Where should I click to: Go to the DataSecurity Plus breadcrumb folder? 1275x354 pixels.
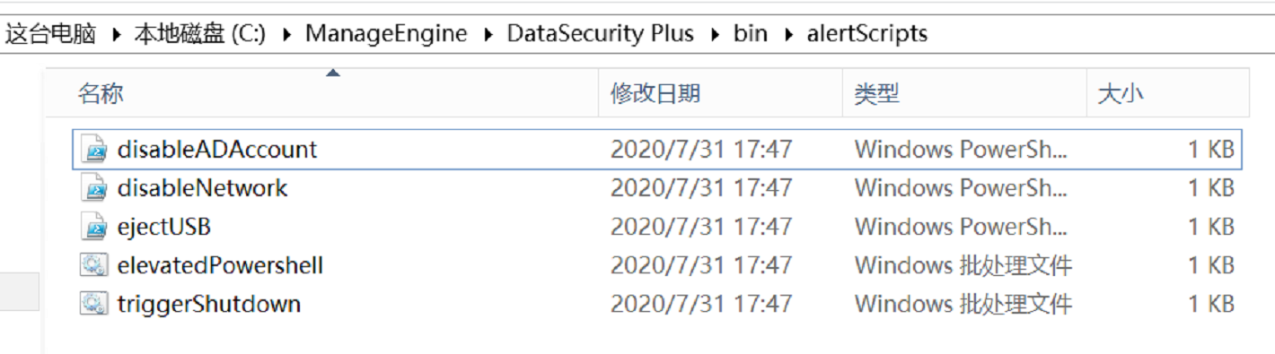tap(601, 34)
